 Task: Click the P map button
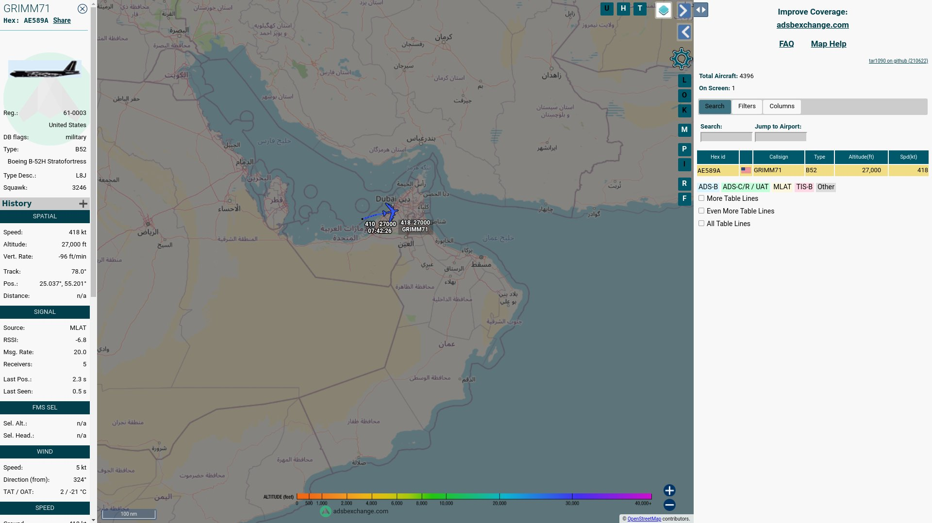(684, 149)
